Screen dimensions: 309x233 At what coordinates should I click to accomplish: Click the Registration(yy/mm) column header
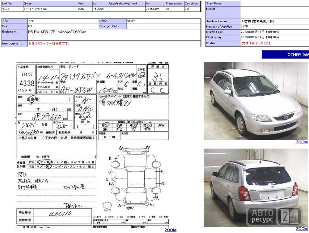tap(126, 3)
